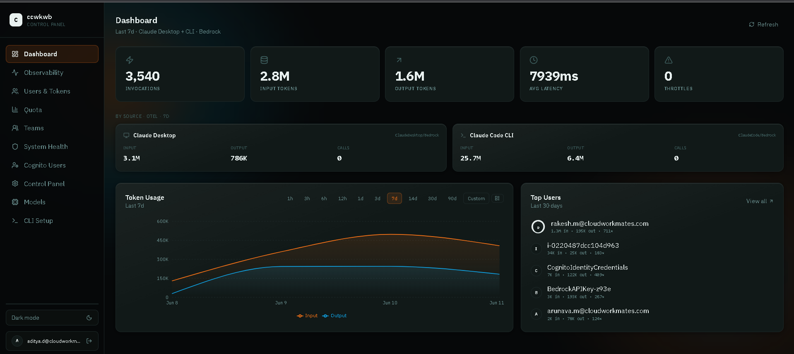Open System Health page
794x354 pixels.
(52, 147)
